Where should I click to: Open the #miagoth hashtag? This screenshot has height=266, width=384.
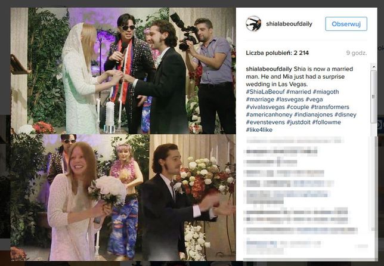pos(326,92)
